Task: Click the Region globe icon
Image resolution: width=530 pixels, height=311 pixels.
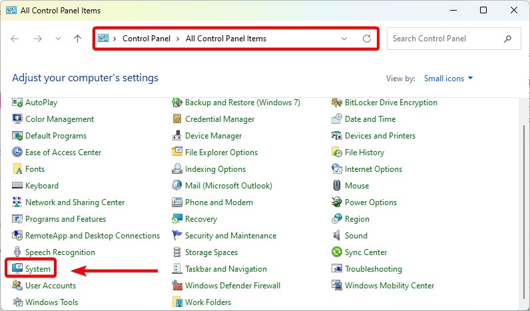Action: tap(337, 218)
